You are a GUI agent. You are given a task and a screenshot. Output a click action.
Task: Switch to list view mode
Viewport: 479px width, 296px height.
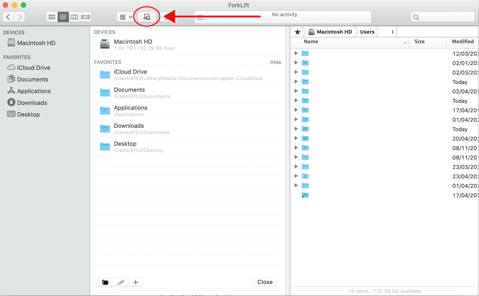[x=63, y=17]
